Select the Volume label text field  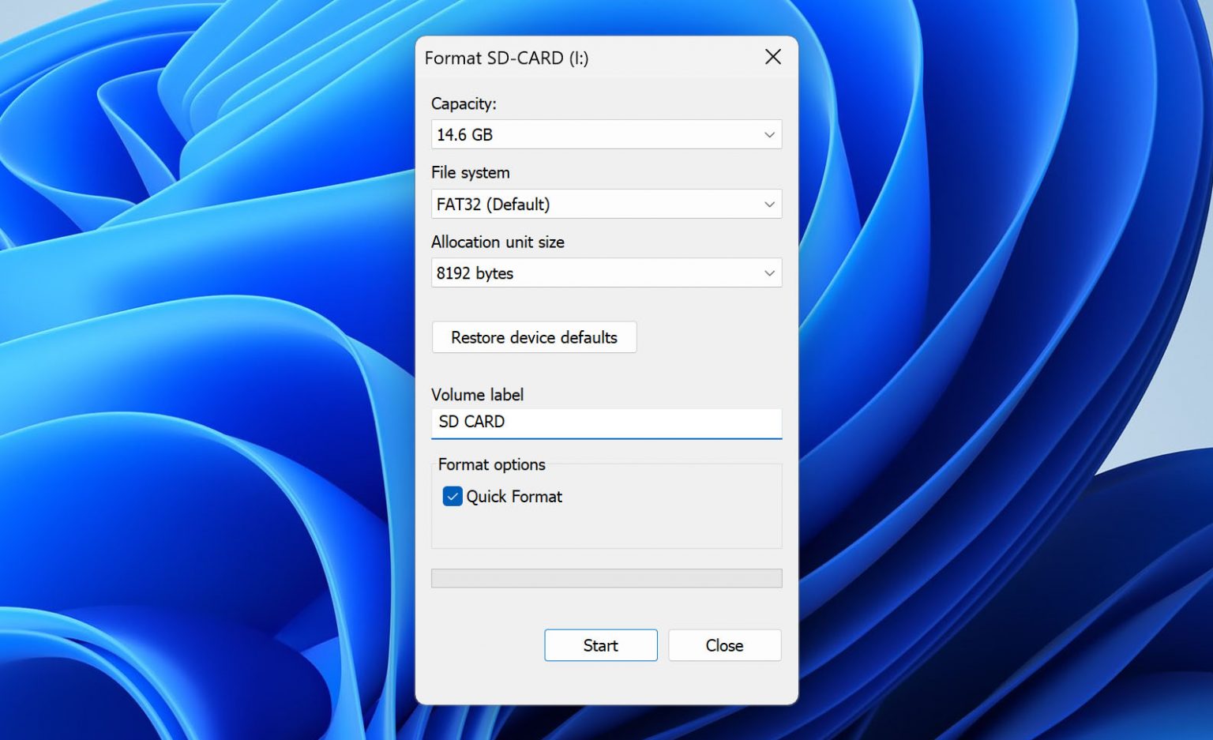606,422
